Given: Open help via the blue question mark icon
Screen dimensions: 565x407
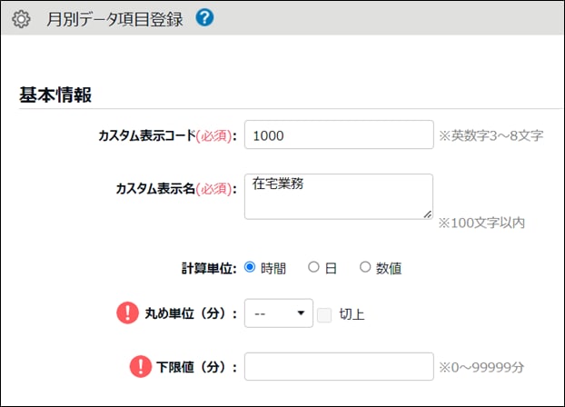Looking at the screenshot, I should [x=204, y=18].
